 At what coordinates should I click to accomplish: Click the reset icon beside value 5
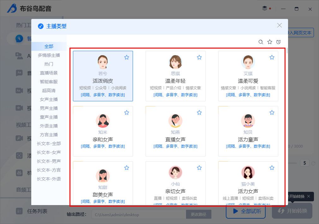[x=313, y=163]
